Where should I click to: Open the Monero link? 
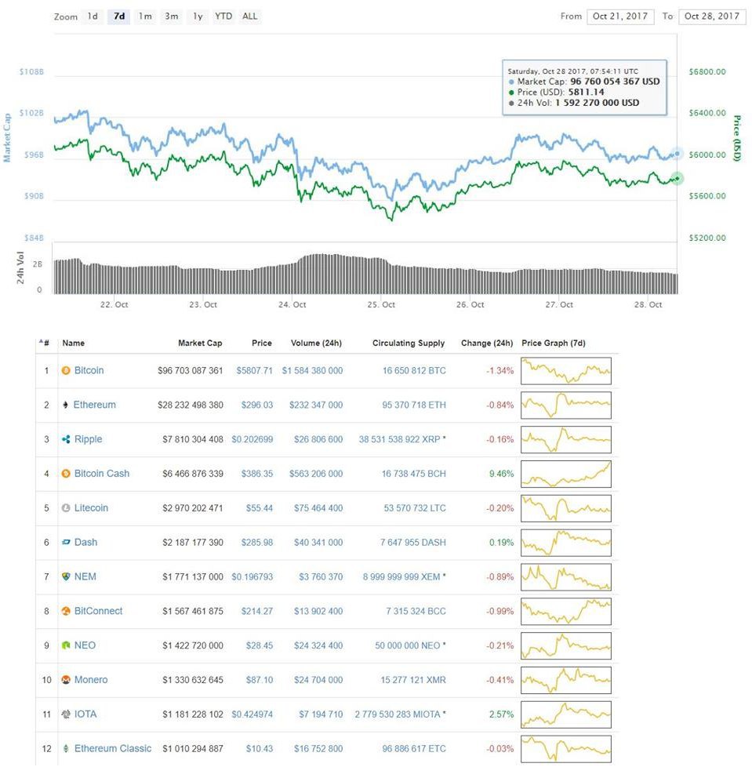91,679
